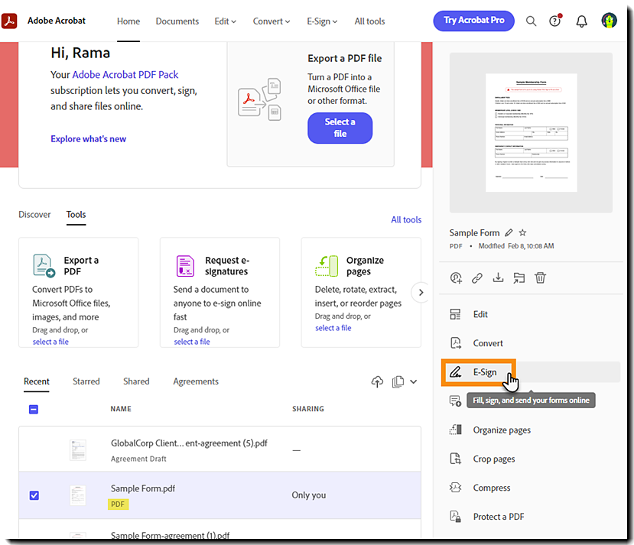Download the file with the download icon
634x545 pixels.
[498, 277]
